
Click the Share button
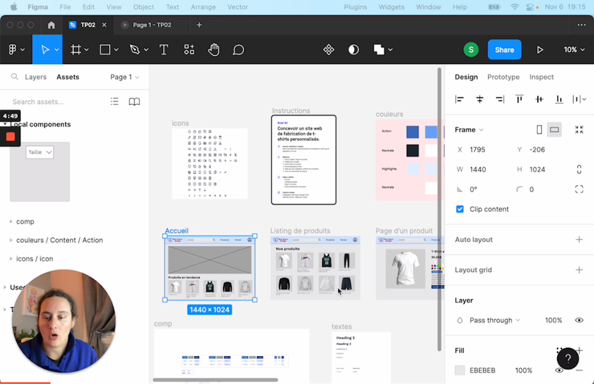pyautogui.click(x=504, y=49)
